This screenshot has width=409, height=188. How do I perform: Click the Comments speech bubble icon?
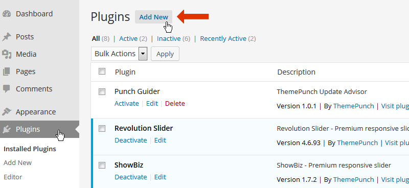click(x=7, y=89)
